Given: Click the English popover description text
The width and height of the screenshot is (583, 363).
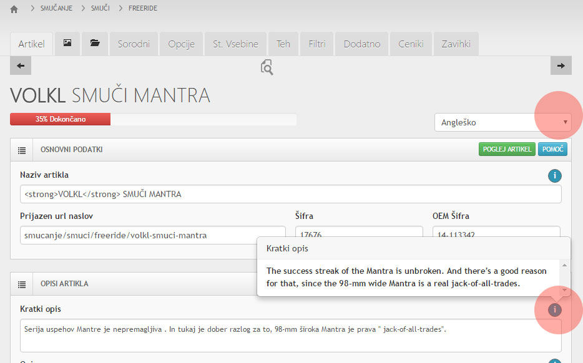Looking at the screenshot, I should [x=406, y=277].
